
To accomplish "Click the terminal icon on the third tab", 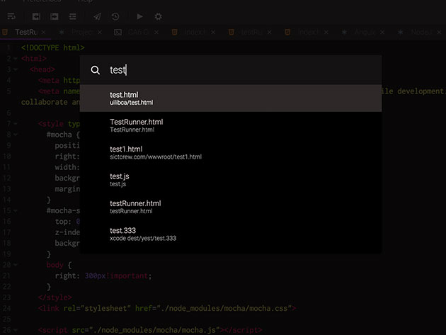I will (118, 32).
